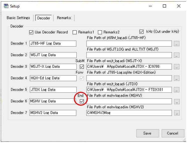
Task: Click the Decoder 1 name field
Action: pyautogui.click(x=53, y=43)
